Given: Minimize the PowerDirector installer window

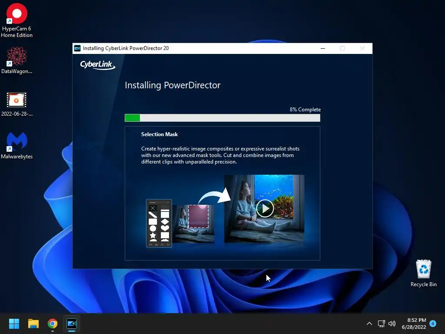Looking at the screenshot, I should point(323,48).
